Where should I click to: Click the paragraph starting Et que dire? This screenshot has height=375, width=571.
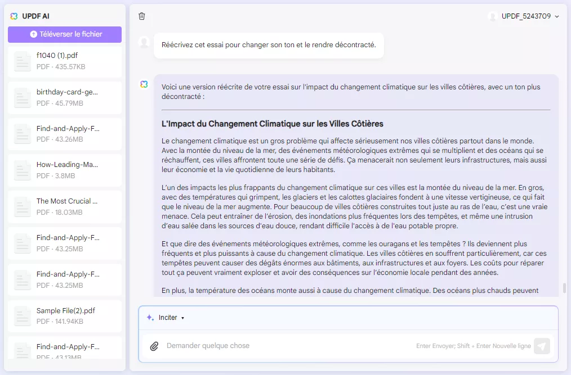tap(354, 258)
